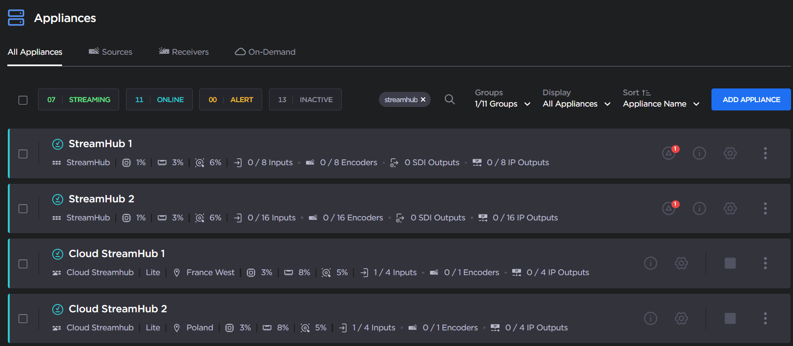The image size is (793, 346).
Task: Go to the On-Demand tab
Action: (265, 52)
